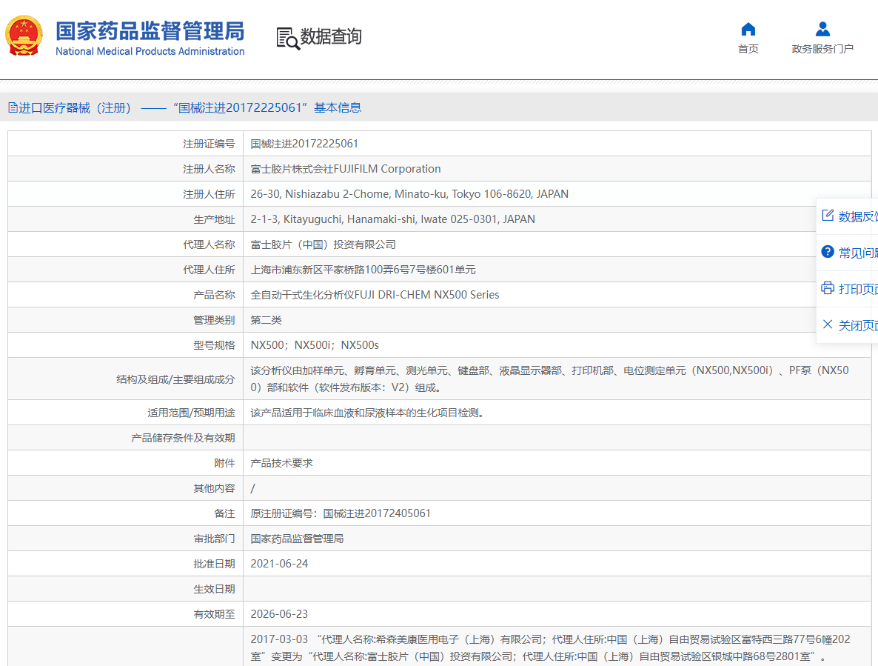Click agent address 上海市浦东新区平家桥路100弄
Image resolution: width=878 pixels, height=666 pixels.
pos(363,270)
